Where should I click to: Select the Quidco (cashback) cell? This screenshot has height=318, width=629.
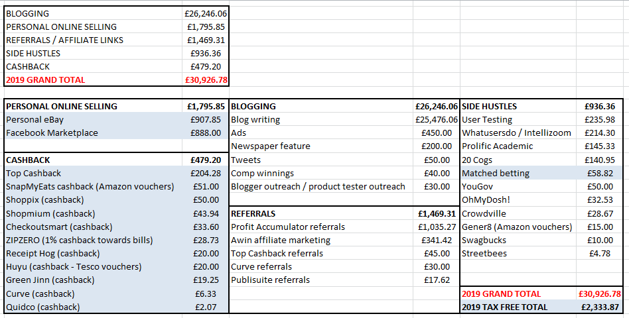point(93,307)
